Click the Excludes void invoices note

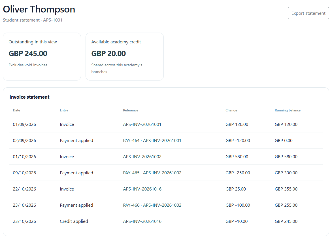28,65
